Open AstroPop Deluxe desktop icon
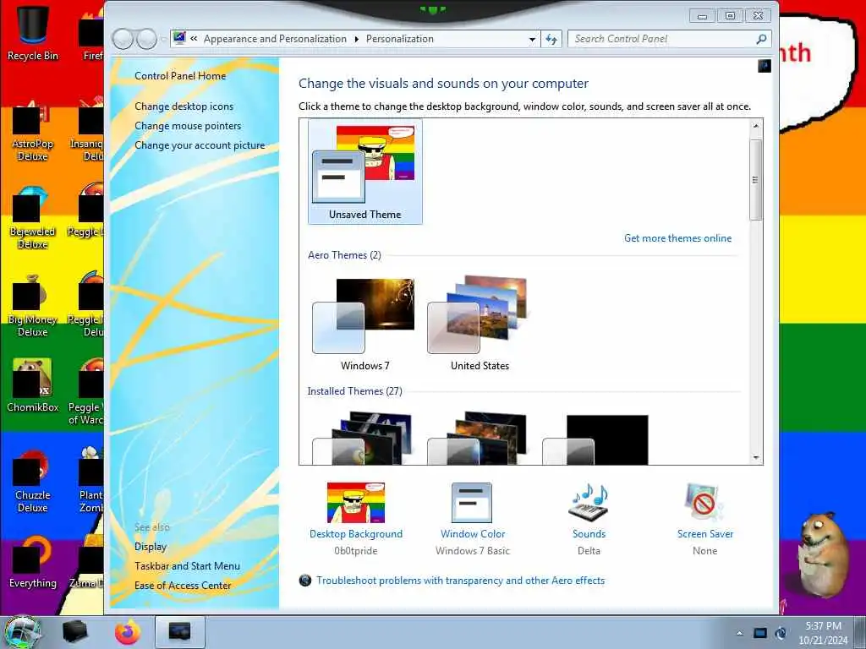This screenshot has height=649, width=866. pyautogui.click(x=33, y=131)
